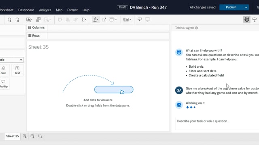This screenshot has width=259, height=145.
Task: Open the Dashboard menu
Action: [26, 10]
